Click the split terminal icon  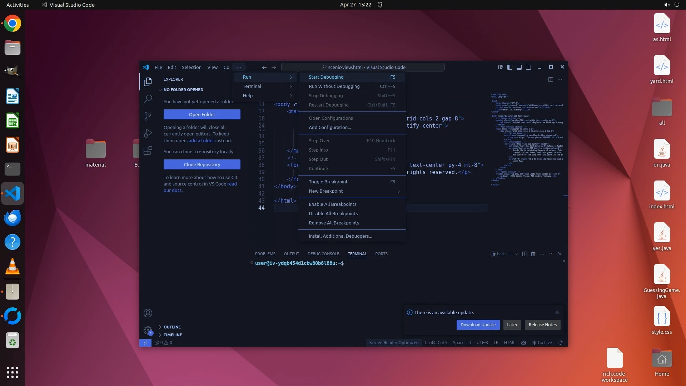pos(525,254)
